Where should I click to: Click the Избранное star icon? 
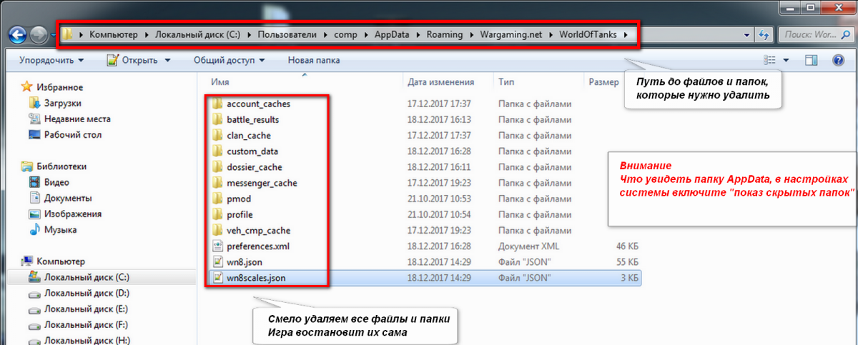pyautogui.click(x=27, y=87)
